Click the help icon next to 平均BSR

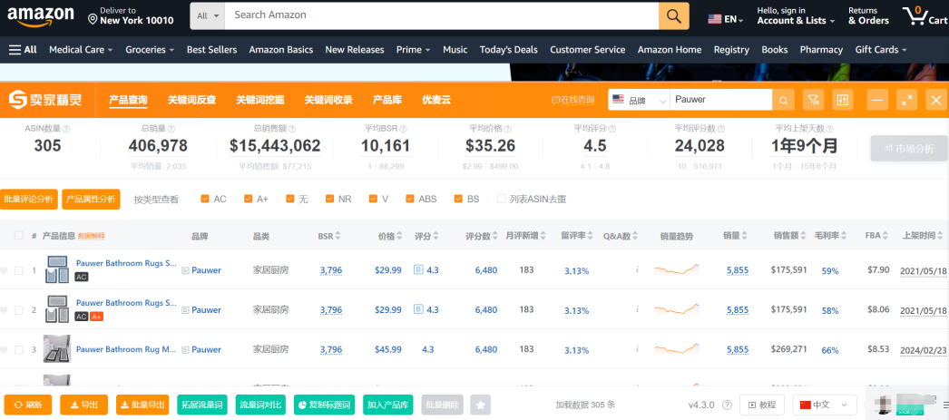pos(403,129)
